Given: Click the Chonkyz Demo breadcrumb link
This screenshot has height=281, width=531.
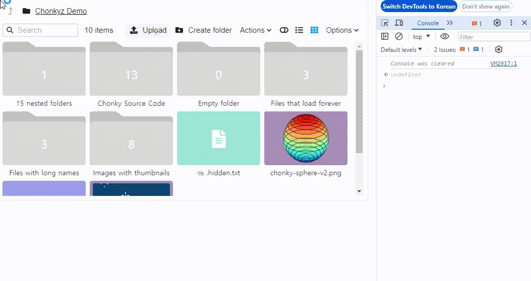Looking at the screenshot, I should (x=61, y=11).
